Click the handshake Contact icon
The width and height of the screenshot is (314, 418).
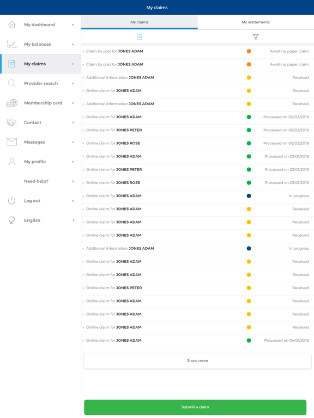coord(12,122)
